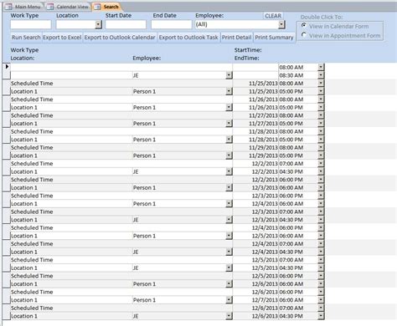Viewport: 397px width, 326px height.
Task: Open time dropdown for 12/2/2013 07:00 AM
Action: pyautogui.click(x=321, y=163)
